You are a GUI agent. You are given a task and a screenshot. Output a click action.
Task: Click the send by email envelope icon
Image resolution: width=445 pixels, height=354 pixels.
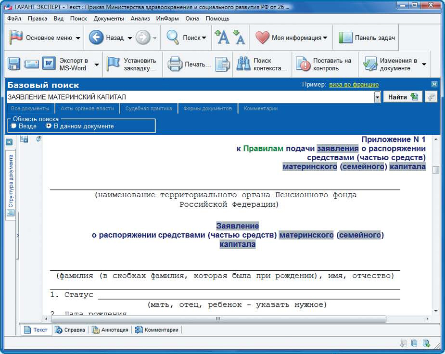tap(32, 64)
